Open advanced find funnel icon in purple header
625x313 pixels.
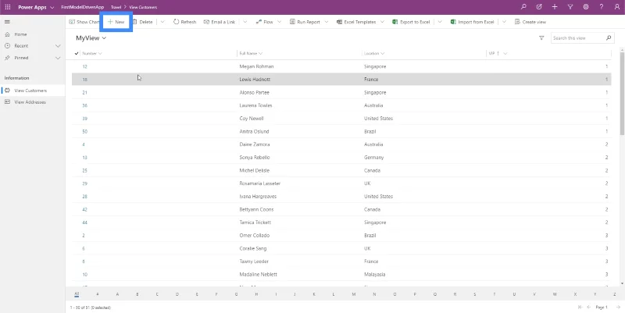(570, 7)
